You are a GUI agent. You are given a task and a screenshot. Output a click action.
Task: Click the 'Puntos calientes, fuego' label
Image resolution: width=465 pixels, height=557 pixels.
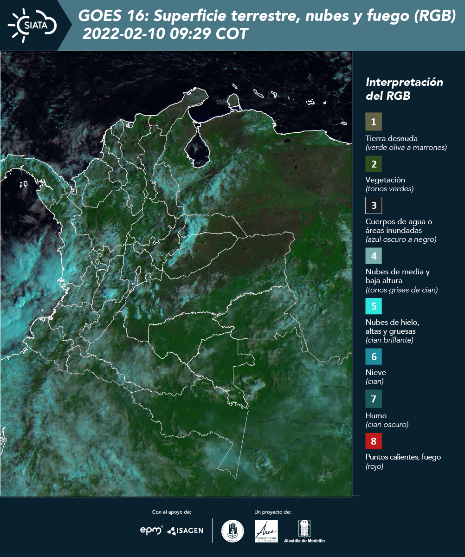[403, 457]
